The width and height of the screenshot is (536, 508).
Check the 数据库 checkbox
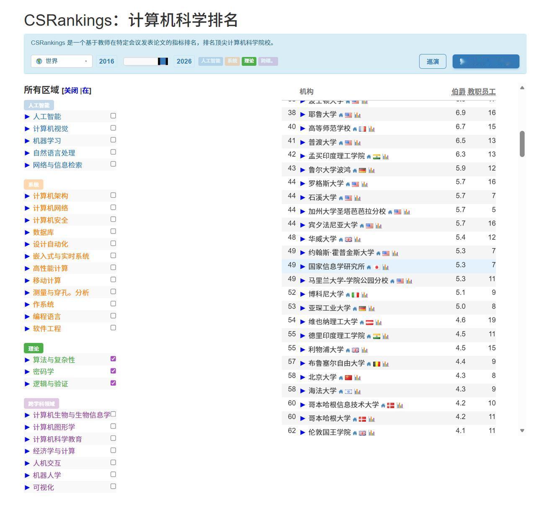(x=113, y=231)
